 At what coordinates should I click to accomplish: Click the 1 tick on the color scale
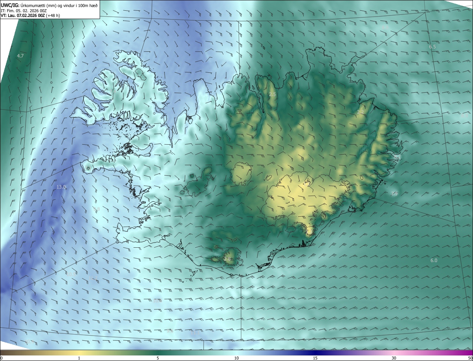79,358
